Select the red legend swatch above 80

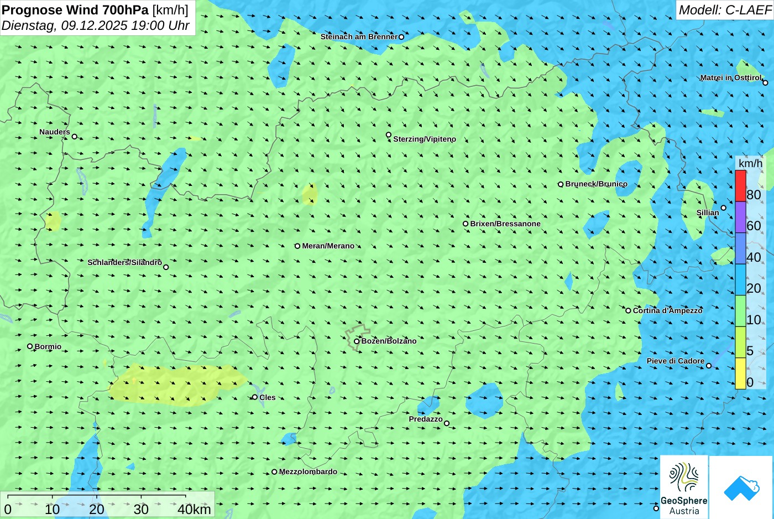tap(740, 186)
